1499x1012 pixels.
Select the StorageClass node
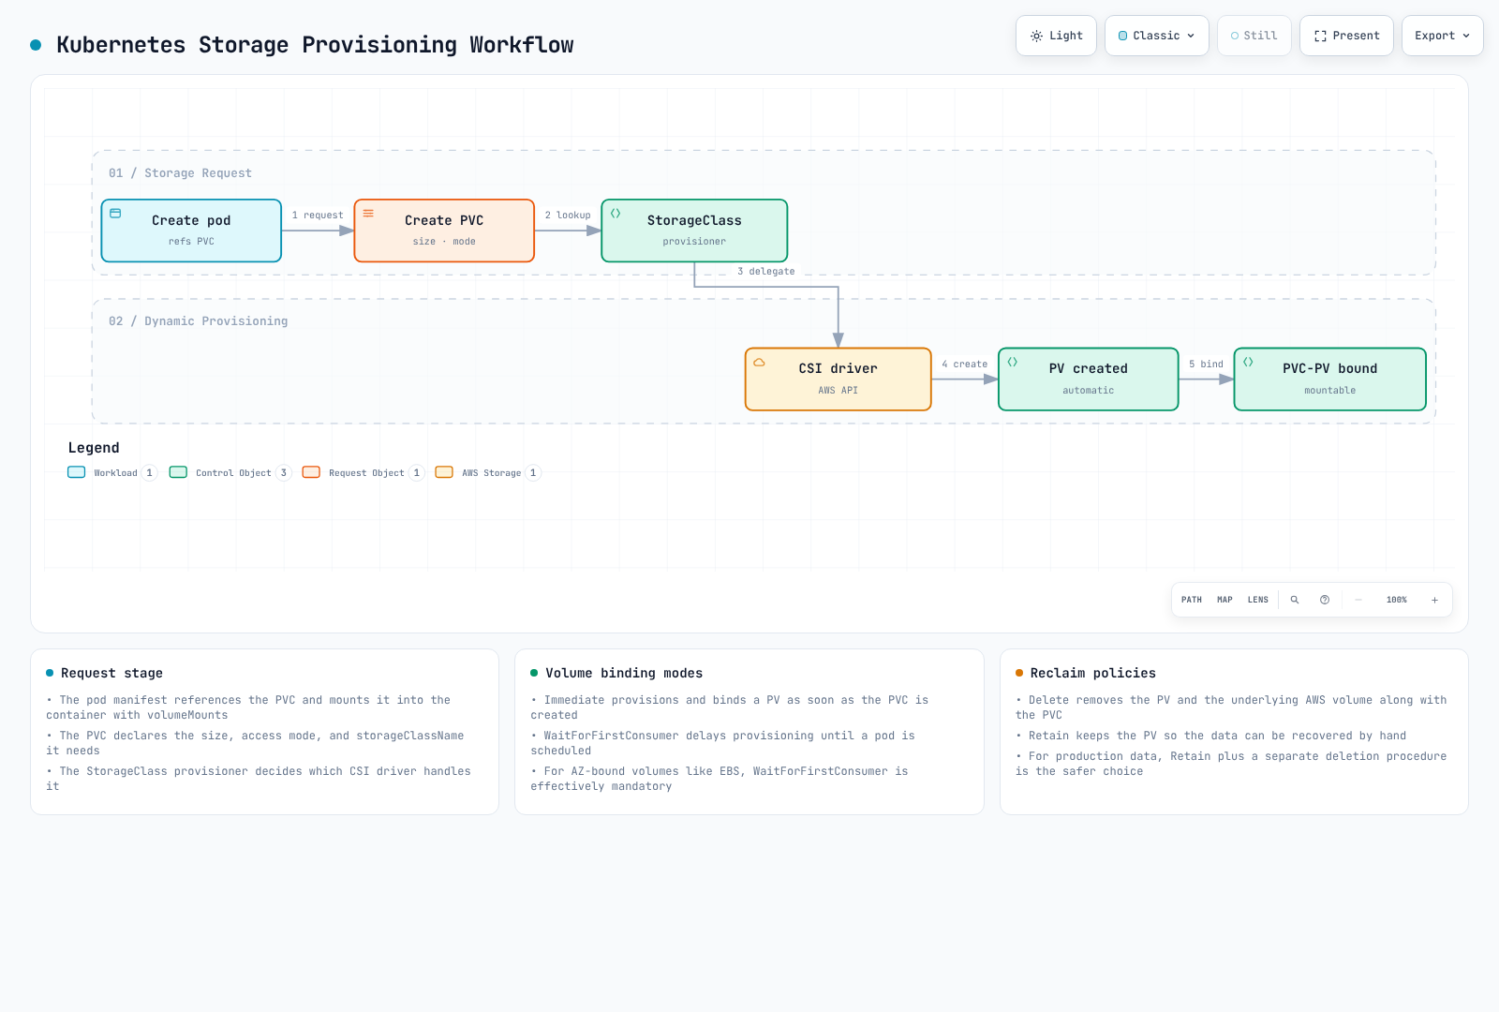click(x=694, y=231)
